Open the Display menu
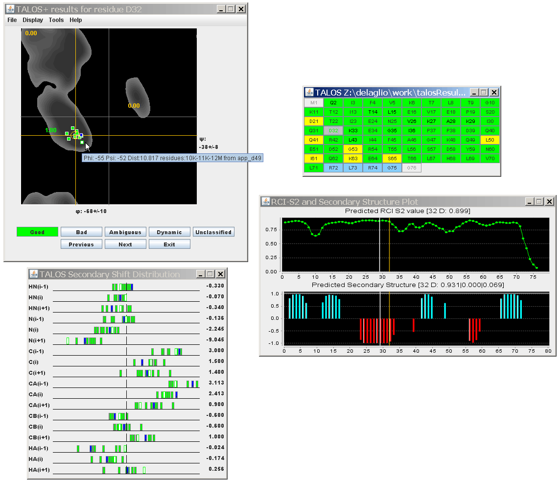This screenshot has width=560, height=483. pyautogui.click(x=32, y=20)
